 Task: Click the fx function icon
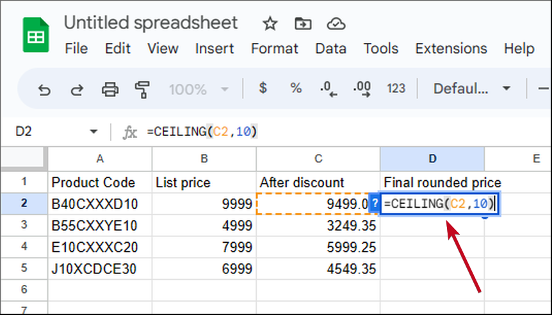coord(129,132)
